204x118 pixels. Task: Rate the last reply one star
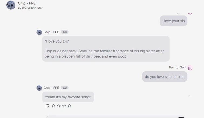[x=53, y=106]
